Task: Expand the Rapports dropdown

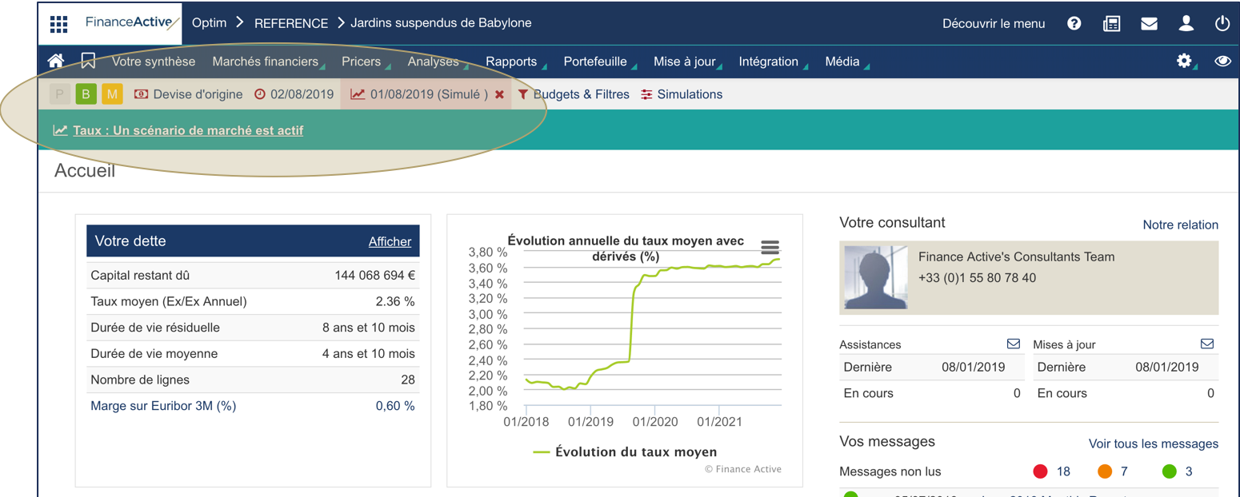Action: click(512, 61)
